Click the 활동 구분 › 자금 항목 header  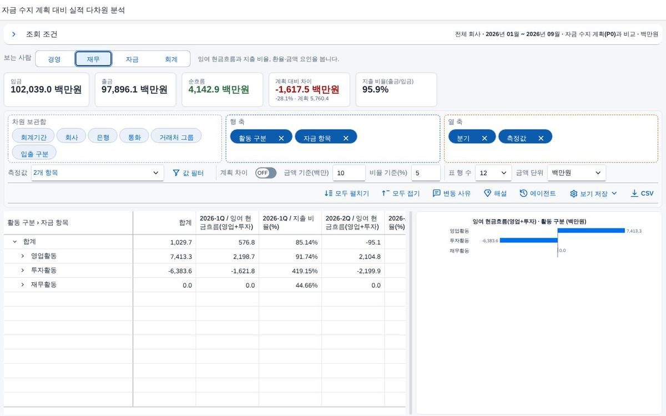(68, 222)
